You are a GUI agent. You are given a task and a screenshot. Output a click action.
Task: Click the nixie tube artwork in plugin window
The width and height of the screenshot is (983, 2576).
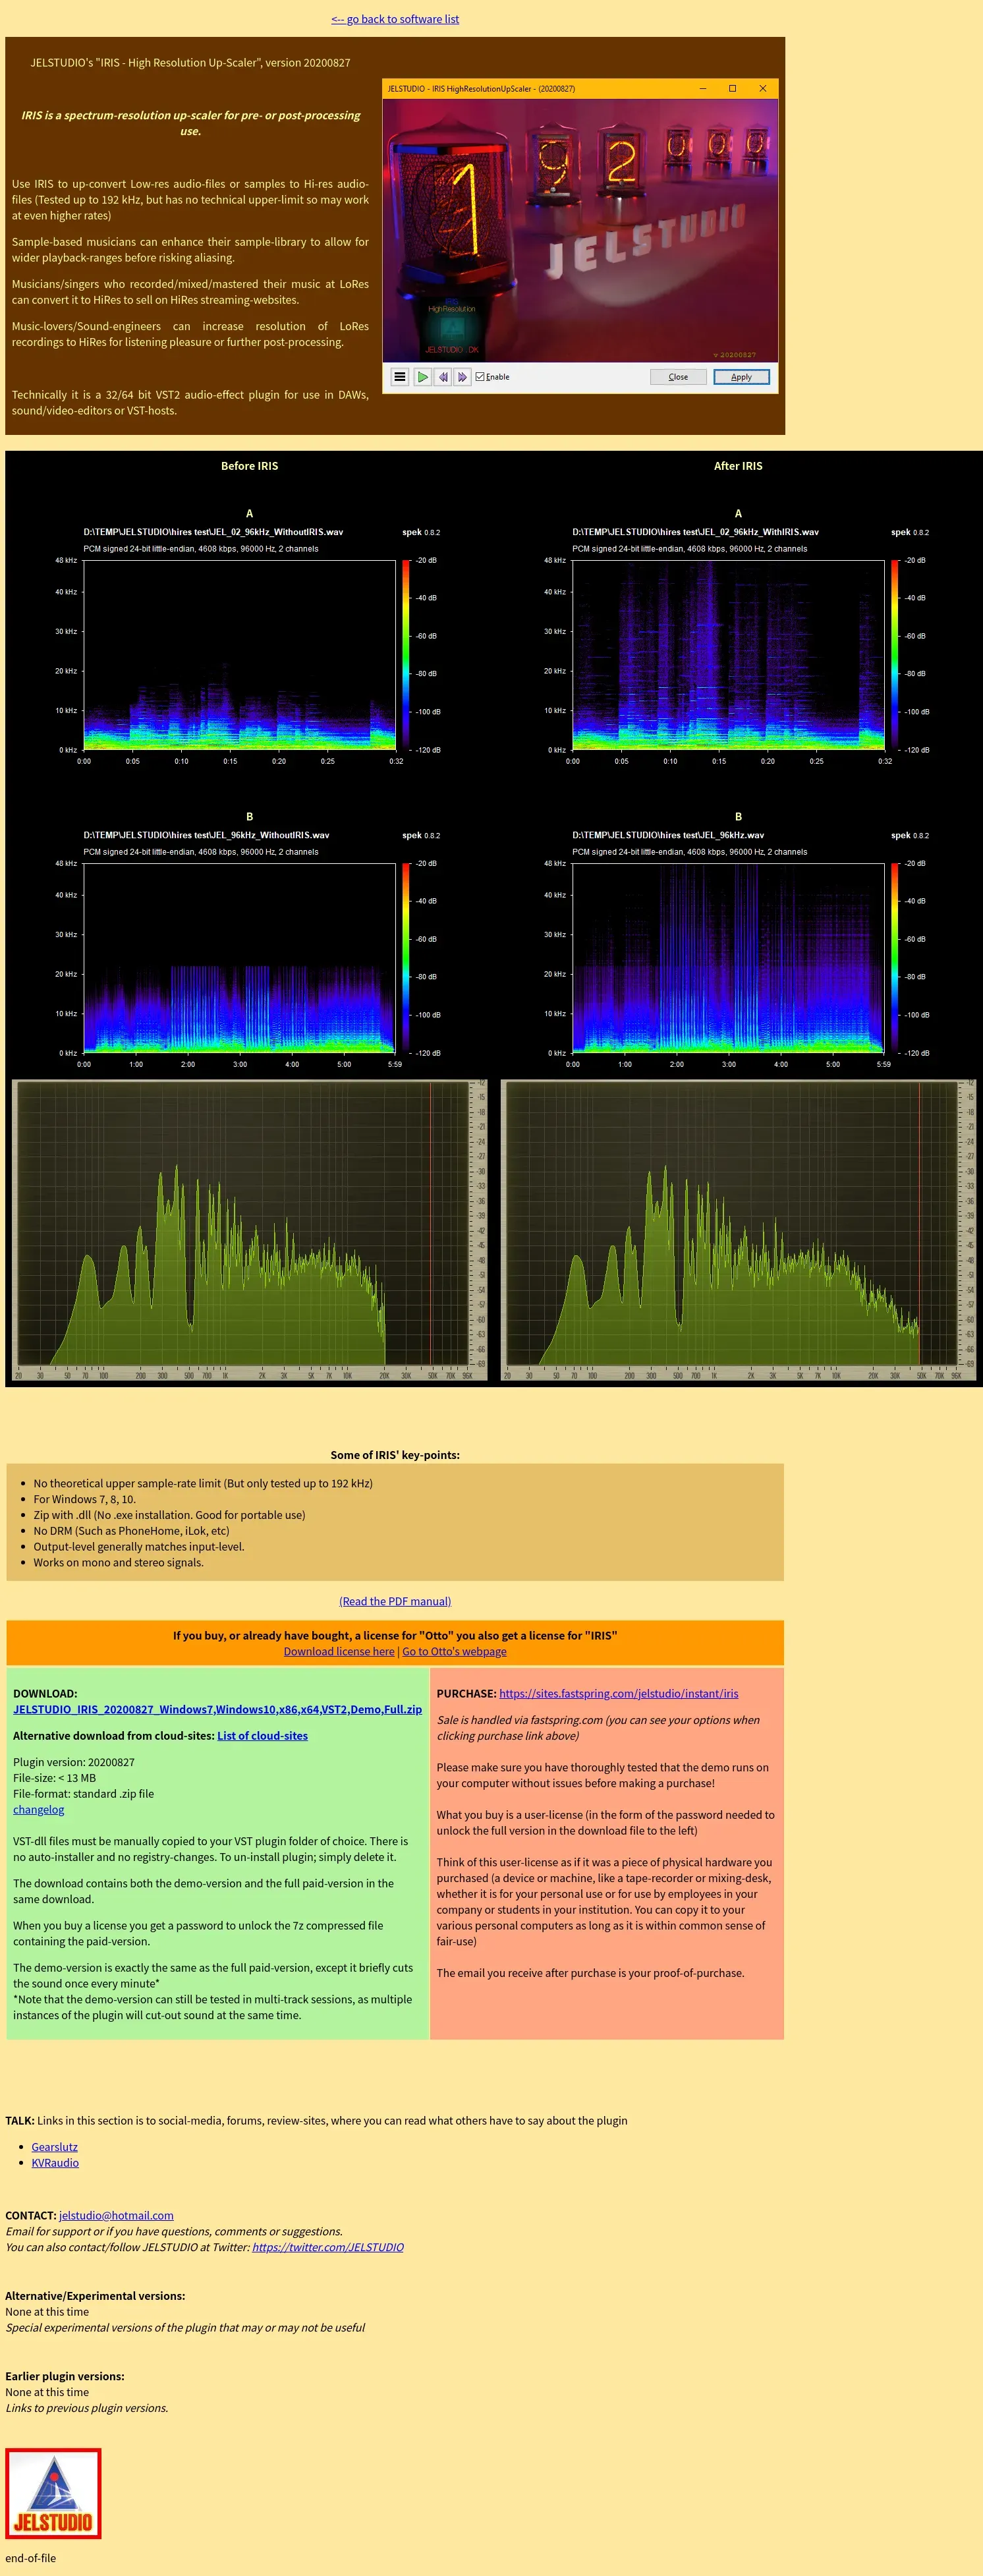580,230
